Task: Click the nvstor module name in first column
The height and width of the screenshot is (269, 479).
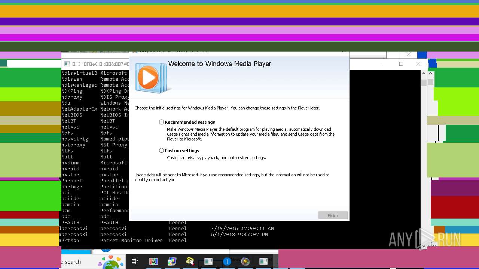Action: [70, 175]
